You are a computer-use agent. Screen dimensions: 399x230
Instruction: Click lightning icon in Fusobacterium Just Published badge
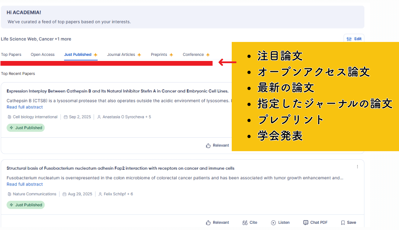click(x=11, y=205)
